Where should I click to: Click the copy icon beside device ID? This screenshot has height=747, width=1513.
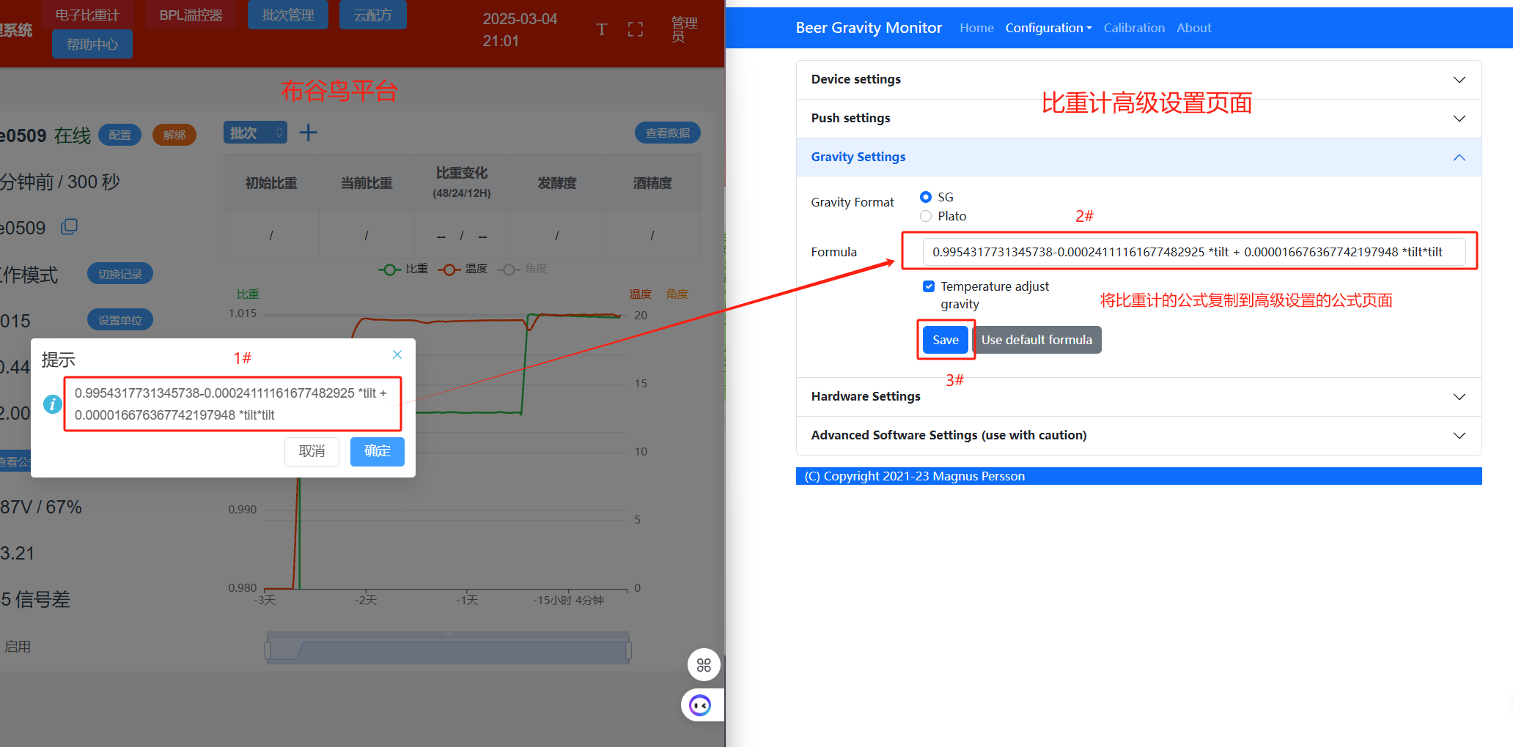click(70, 227)
